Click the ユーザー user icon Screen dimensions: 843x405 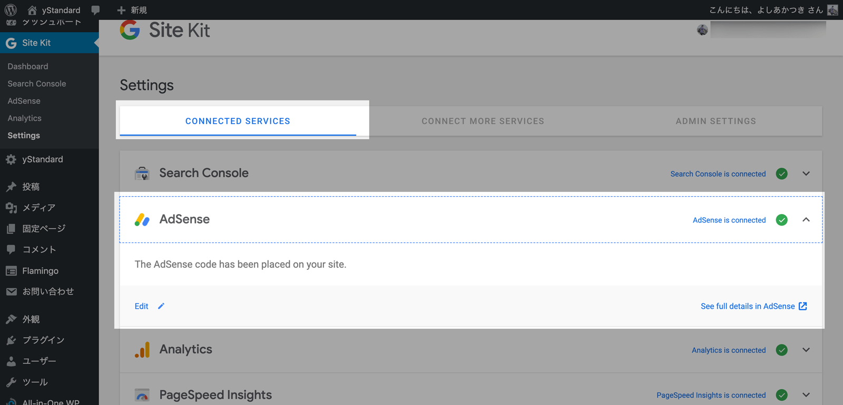click(11, 361)
